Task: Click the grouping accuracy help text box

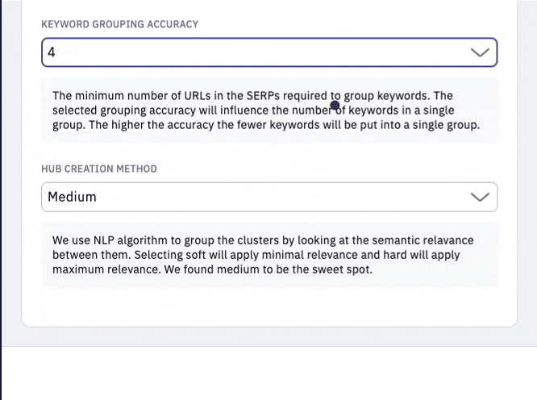Action: (x=270, y=110)
